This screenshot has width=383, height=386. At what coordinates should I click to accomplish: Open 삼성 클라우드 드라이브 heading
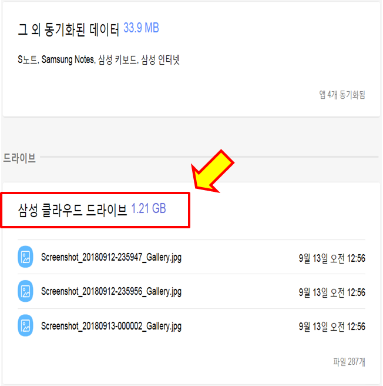pos(72,210)
